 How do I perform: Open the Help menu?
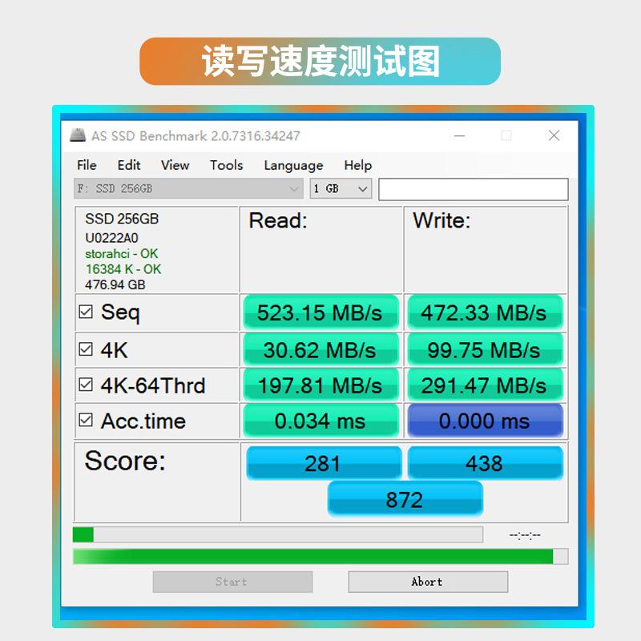coord(357,165)
